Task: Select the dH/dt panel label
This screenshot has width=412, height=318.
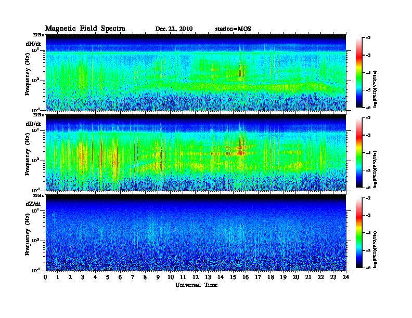Action: coord(33,44)
